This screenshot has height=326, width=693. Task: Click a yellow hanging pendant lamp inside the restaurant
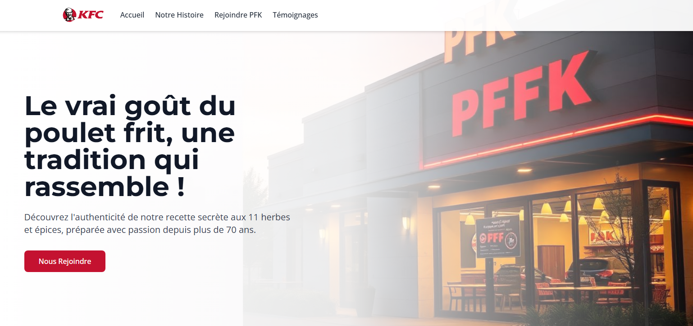546,208
